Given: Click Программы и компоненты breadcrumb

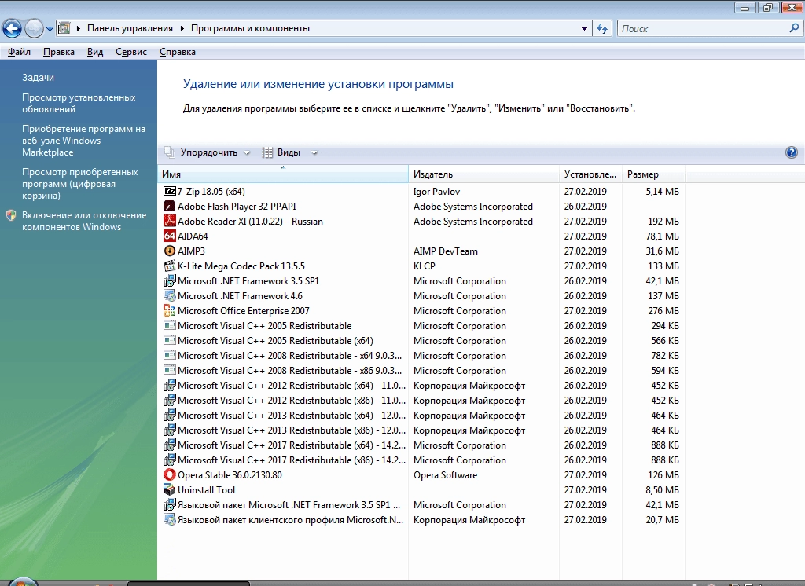Looking at the screenshot, I should (x=250, y=28).
